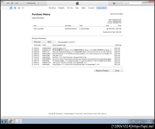Open the account user dropdown
The width and height of the screenshot is (155, 129).
point(114,3)
